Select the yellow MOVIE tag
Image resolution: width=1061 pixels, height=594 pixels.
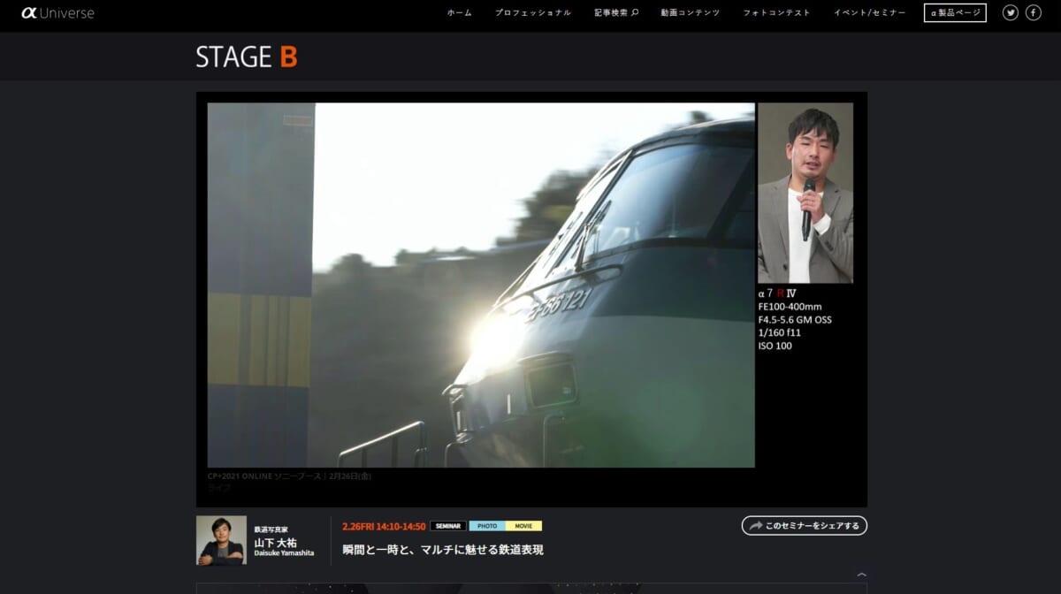point(523,526)
